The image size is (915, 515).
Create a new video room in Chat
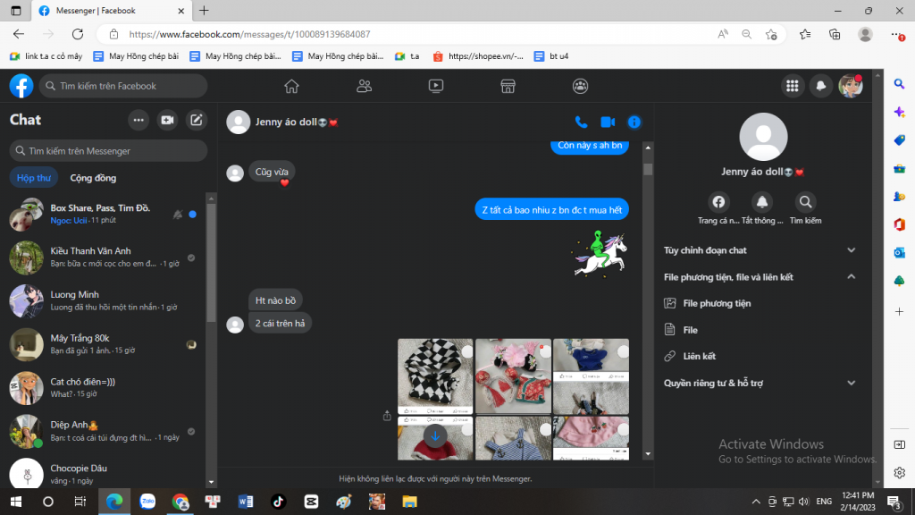[x=167, y=120]
